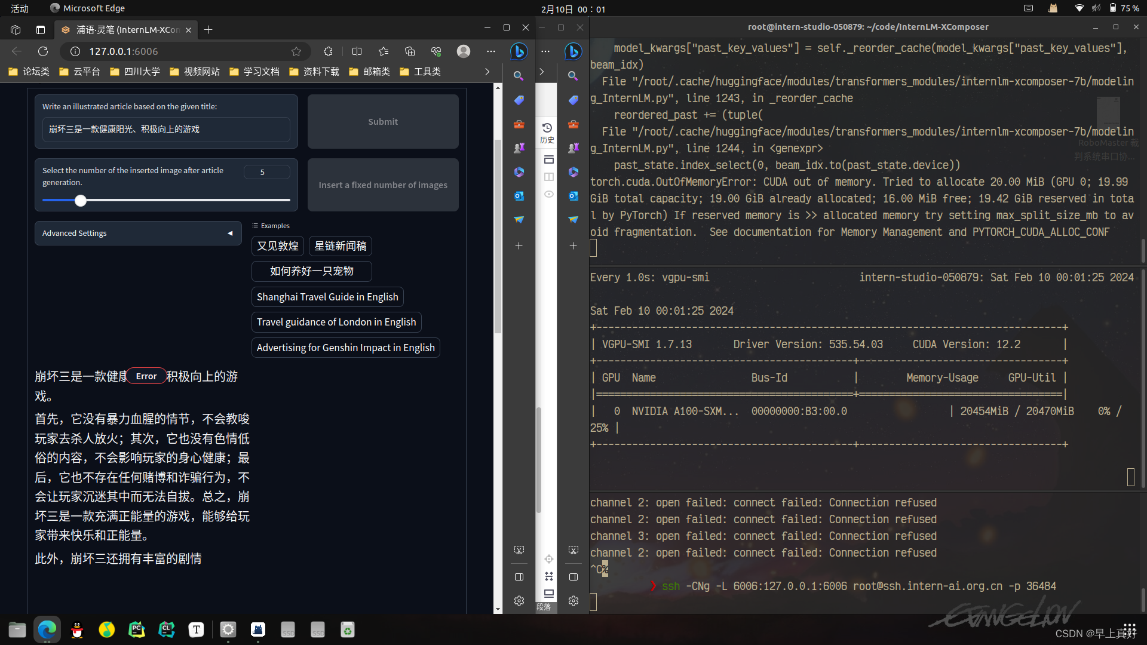The image size is (1147, 645).
Task: Open history icon in the back Edge window
Action: coord(547,132)
